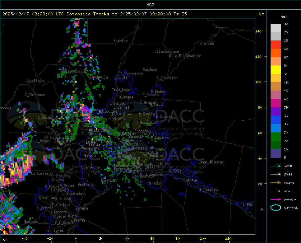Screen dimensions: 301x243
Task: Click the Catitas map label
Action: [x=191, y=180]
